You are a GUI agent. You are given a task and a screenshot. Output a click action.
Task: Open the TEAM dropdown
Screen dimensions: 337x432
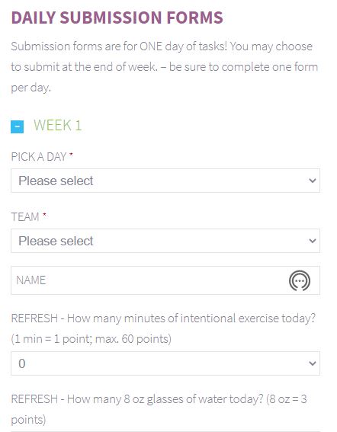point(165,241)
